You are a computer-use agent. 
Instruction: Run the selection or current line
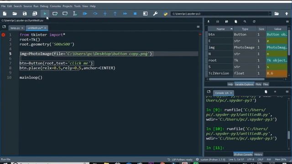tap(75, 14)
